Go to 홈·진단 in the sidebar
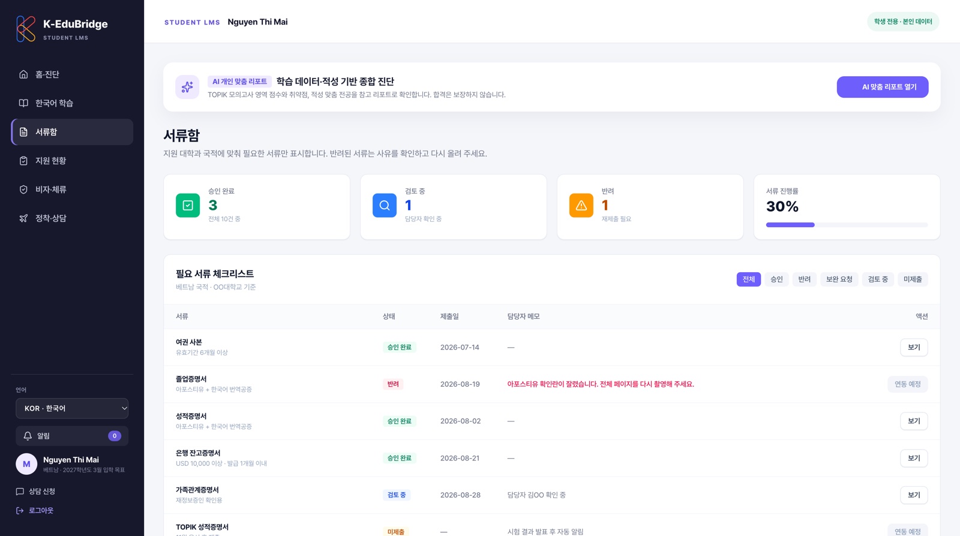The height and width of the screenshot is (536, 960). (x=72, y=74)
